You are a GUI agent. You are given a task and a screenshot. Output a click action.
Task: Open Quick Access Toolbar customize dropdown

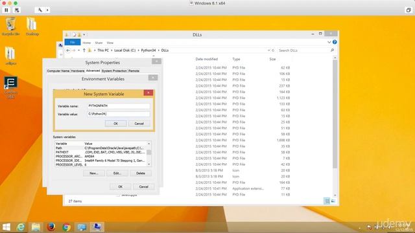point(84,34)
